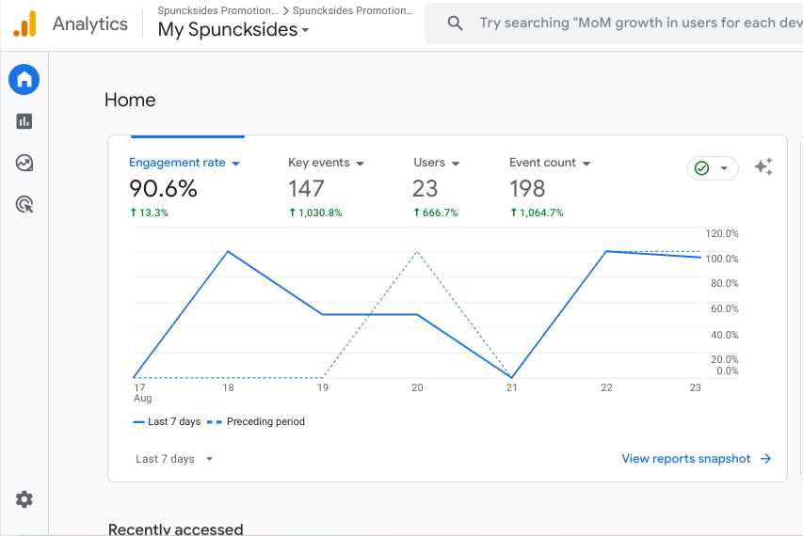Expand the data quality dropdown arrow
Screen dimensions: 803x536
tap(724, 168)
